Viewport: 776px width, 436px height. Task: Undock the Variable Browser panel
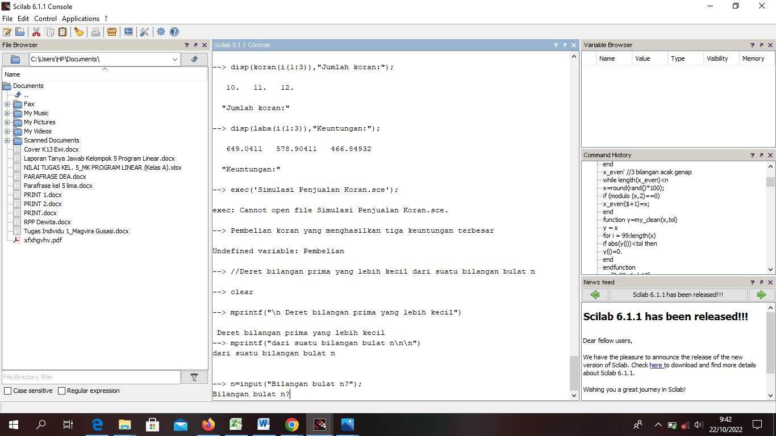[762, 45]
